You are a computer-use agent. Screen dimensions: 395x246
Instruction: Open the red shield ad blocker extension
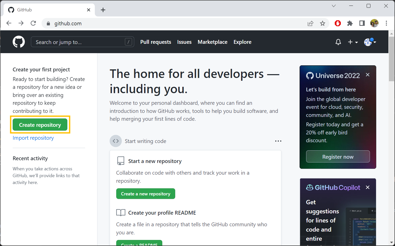click(338, 23)
